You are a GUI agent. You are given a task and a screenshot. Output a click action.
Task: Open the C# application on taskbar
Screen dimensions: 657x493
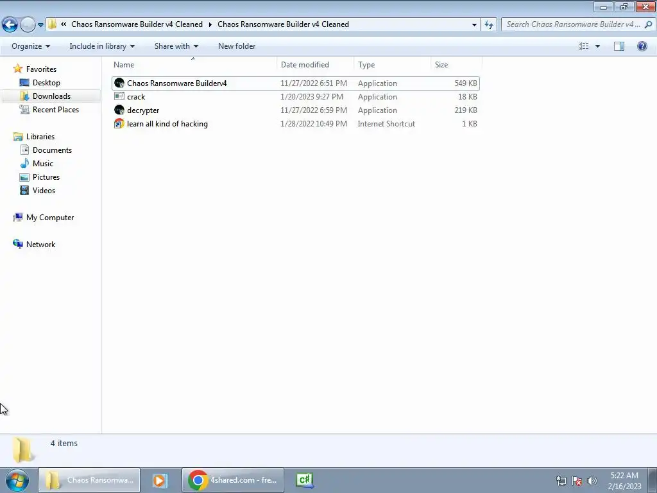(x=305, y=480)
